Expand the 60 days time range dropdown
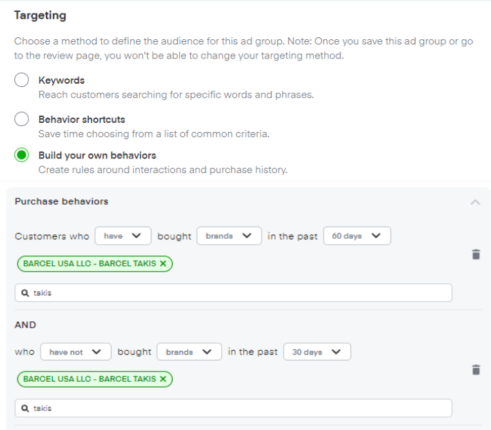Viewport: 491px width, 430px height. pos(356,236)
